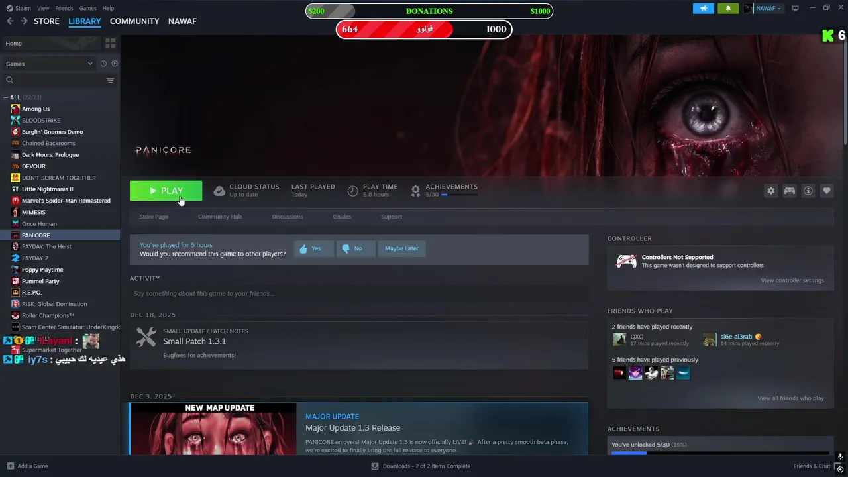Screen dimensions: 848x477
Task: Select BLOODSTRIKE in the library list
Action: 41,121
